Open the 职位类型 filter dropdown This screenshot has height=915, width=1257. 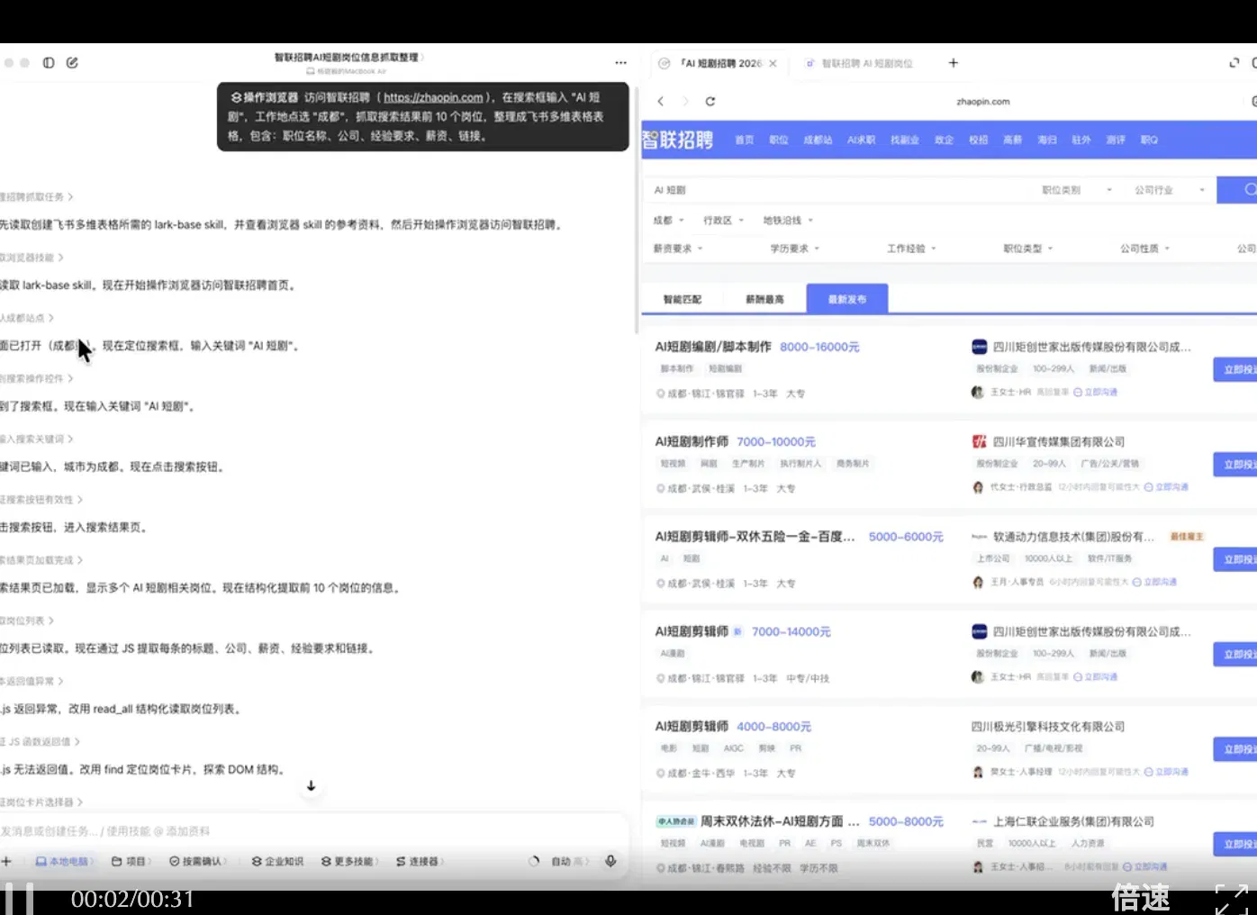[x=1028, y=249]
